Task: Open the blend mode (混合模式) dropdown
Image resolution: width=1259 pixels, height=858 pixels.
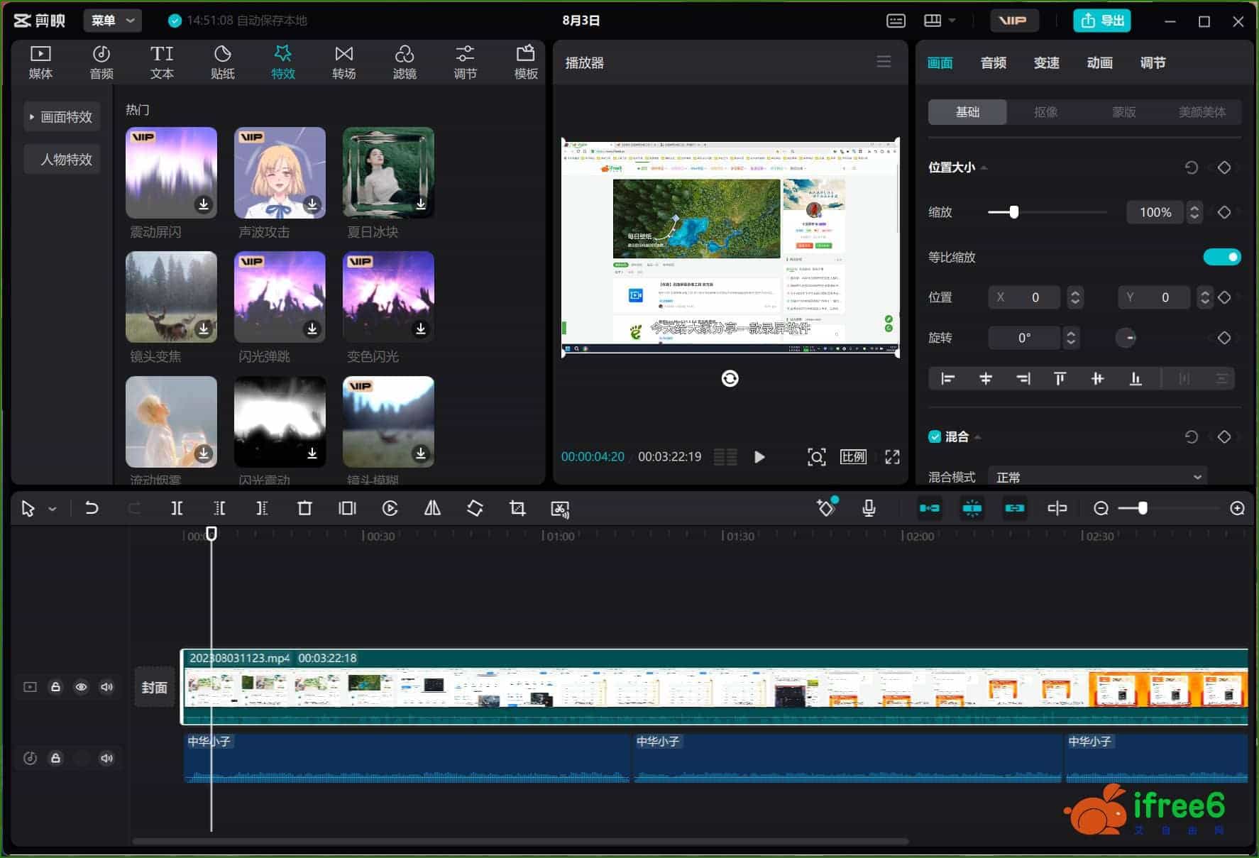Action: coord(1098,477)
